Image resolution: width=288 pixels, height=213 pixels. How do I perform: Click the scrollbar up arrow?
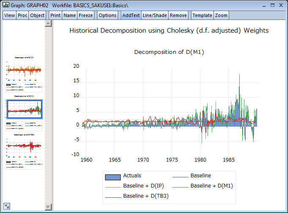(48, 23)
